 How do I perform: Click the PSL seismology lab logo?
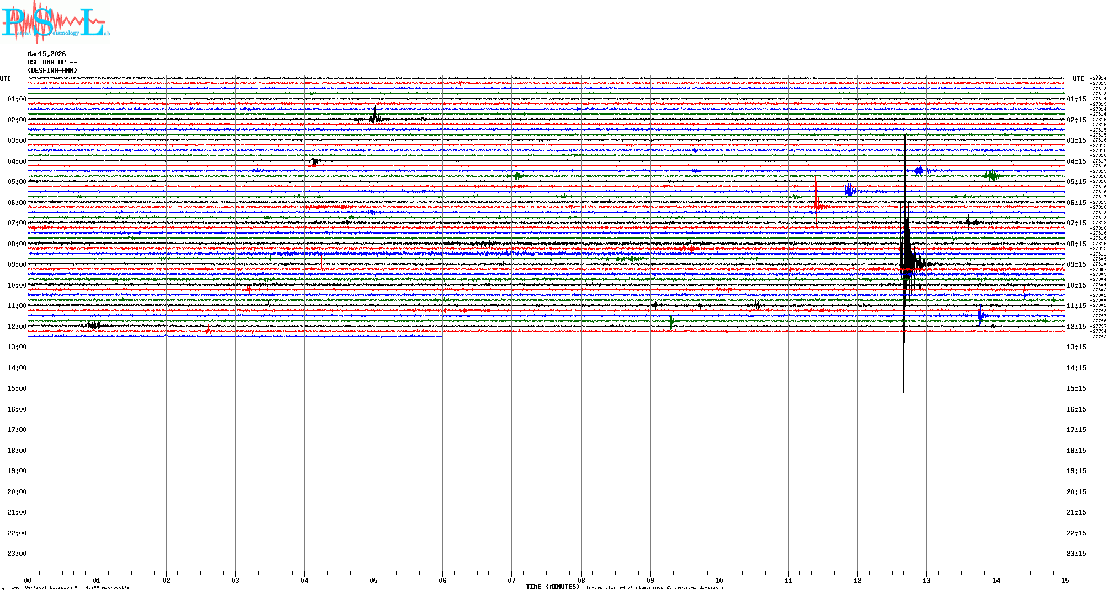(55, 22)
